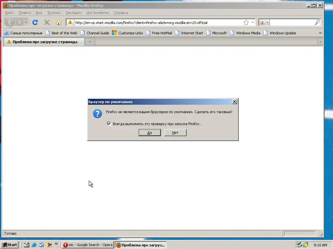Open the Windows Media bookmark

coord(245,33)
